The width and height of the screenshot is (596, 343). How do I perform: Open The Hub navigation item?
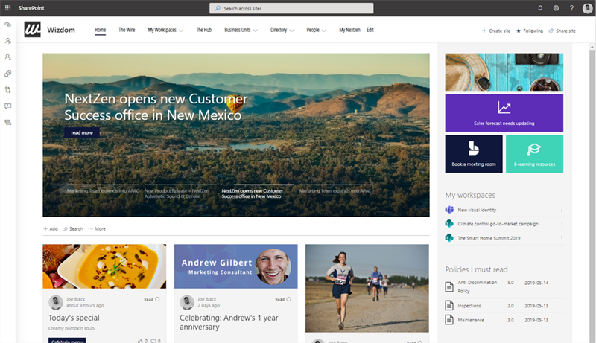tap(203, 30)
